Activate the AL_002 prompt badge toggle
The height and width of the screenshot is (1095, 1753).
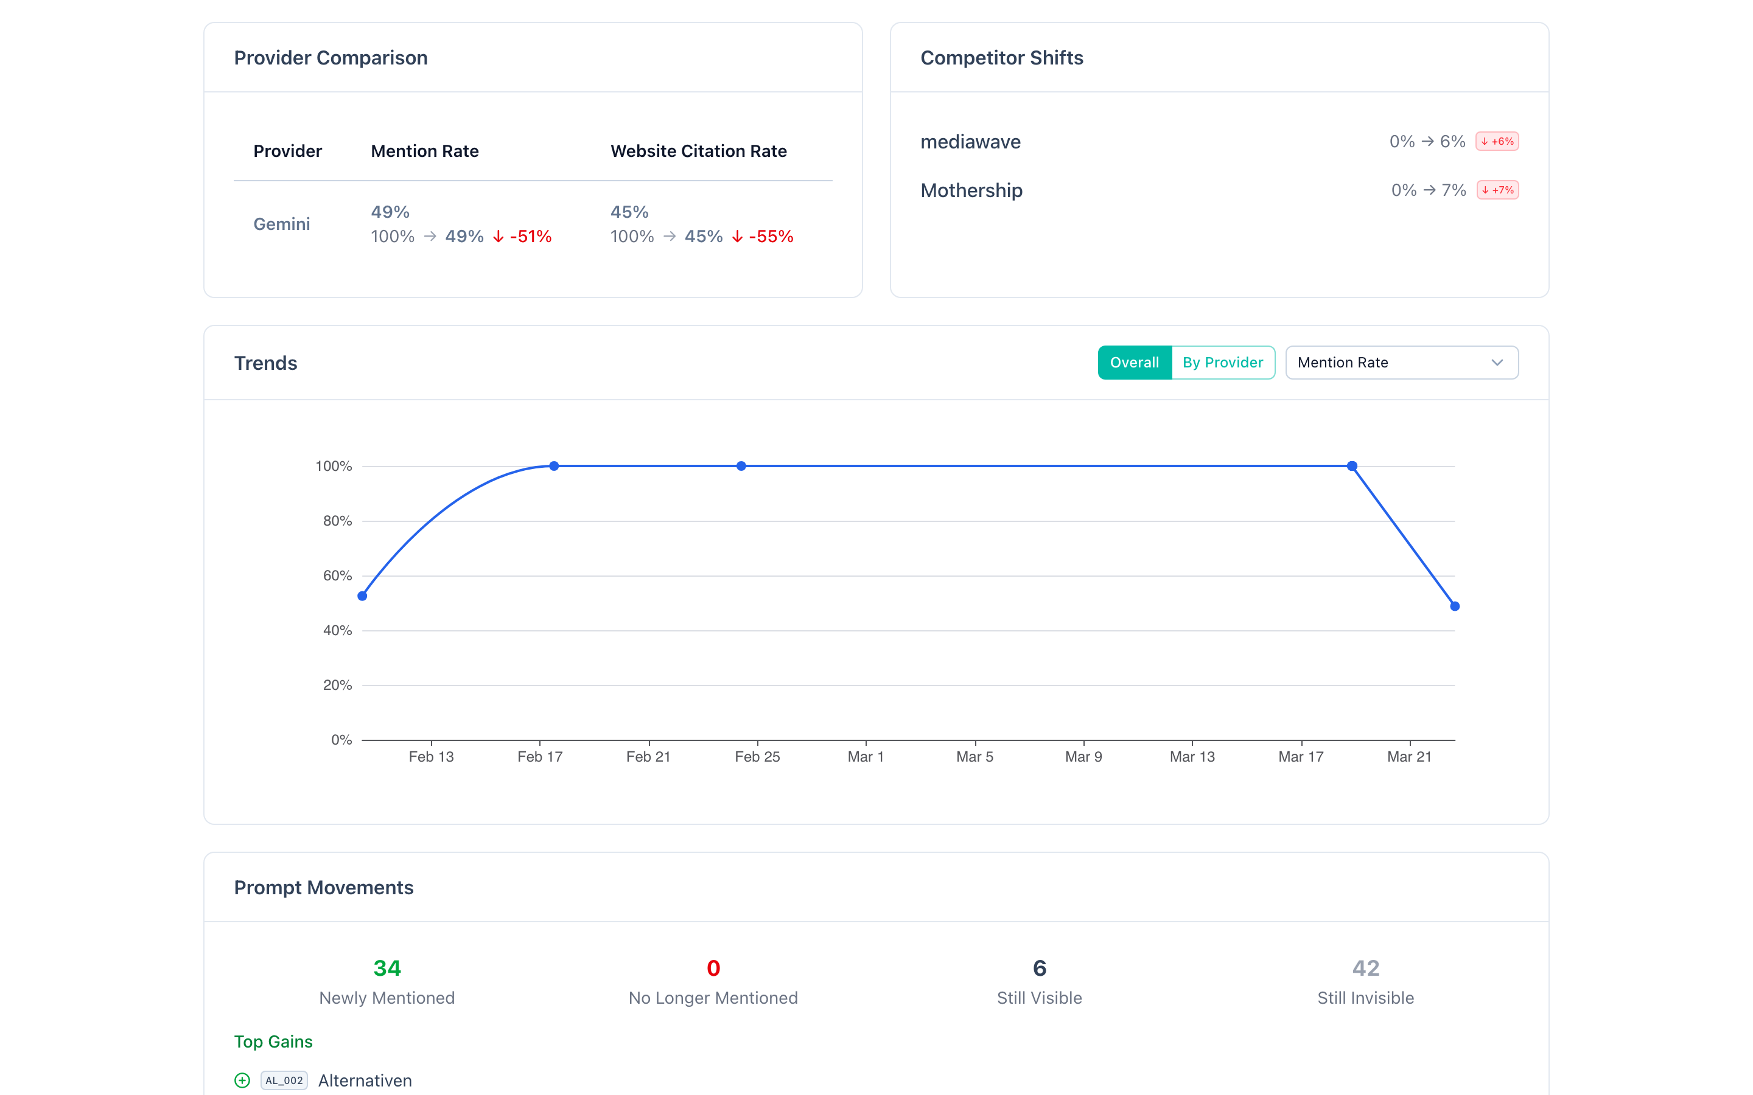[284, 1080]
